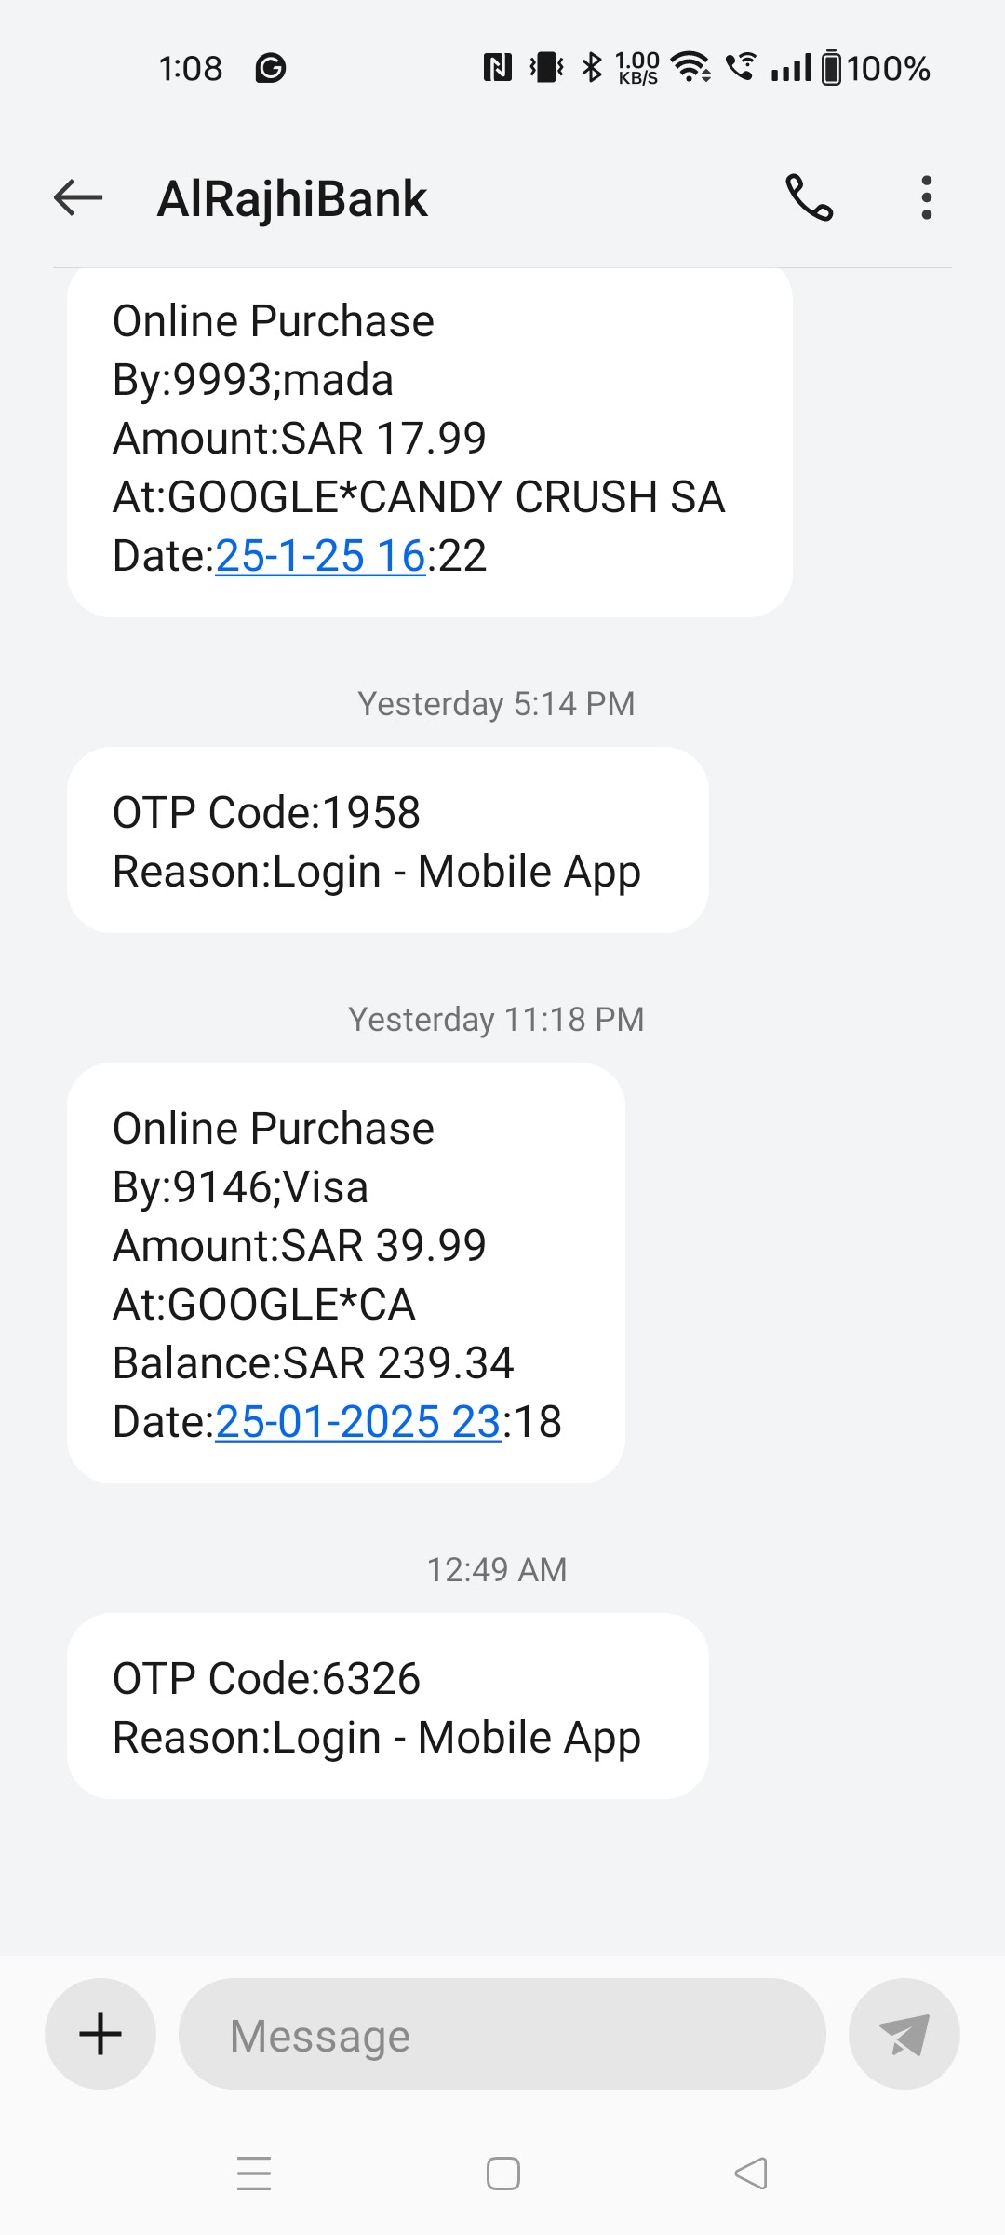This screenshot has height=2235, width=1005.
Task: Select the OTP Code:1958 message bubble
Action: [387, 840]
